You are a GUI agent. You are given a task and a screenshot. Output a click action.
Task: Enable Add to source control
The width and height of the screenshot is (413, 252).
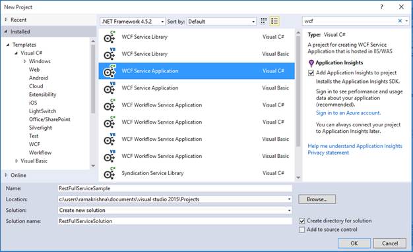pyautogui.click(x=302, y=230)
